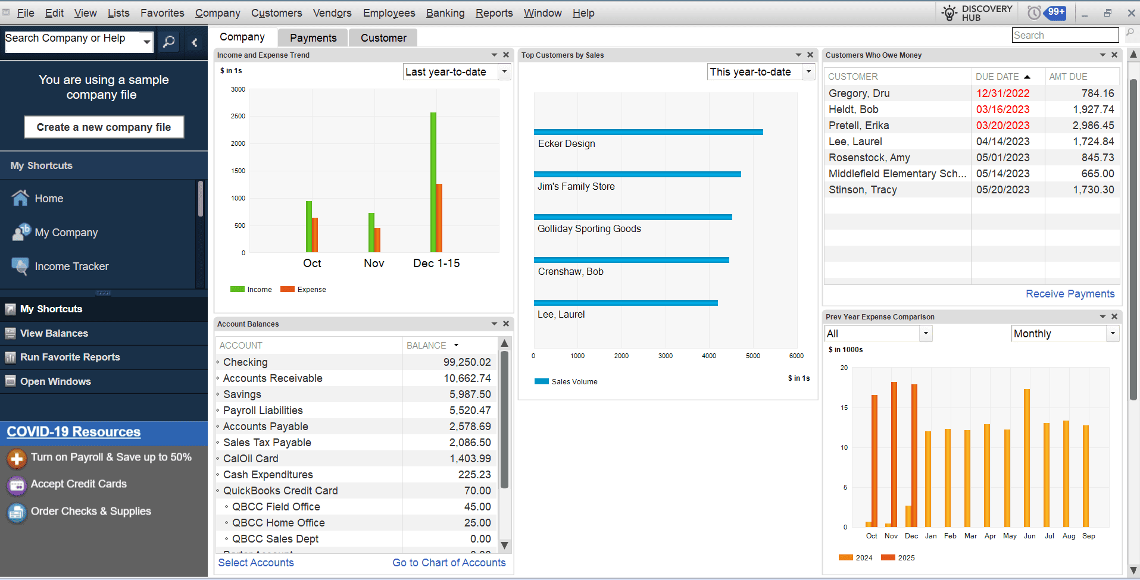The width and height of the screenshot is (1140, 580).
Task: Expand the This year-to-date dropdown
Action: pyautogui.click(x=809, y=72)
